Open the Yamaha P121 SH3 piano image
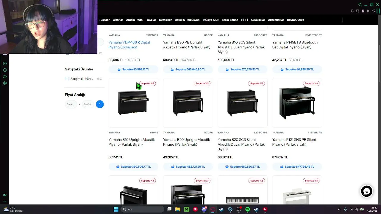Viewport: 381px width, 214px height. click(297, 103)
